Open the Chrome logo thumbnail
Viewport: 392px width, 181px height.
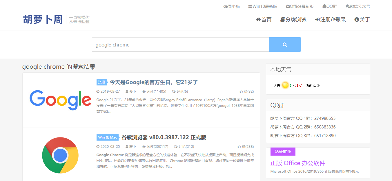[x=60, y=155]
